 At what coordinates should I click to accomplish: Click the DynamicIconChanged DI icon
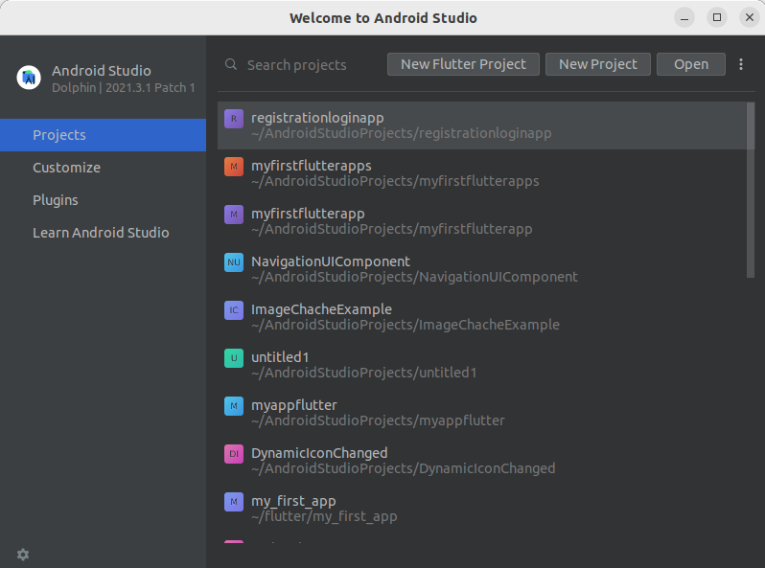[x=233, y=454]
